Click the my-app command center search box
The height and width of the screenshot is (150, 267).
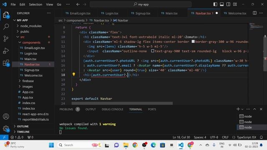pyautogui.click(x=141, y=5)
